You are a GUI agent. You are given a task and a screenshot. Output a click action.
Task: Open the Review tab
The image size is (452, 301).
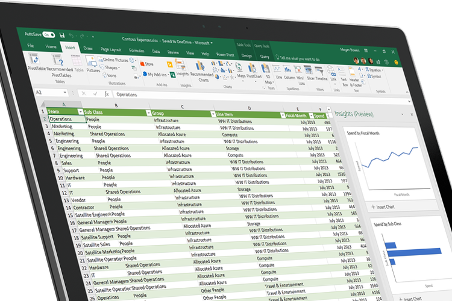[x=173, y=52]
